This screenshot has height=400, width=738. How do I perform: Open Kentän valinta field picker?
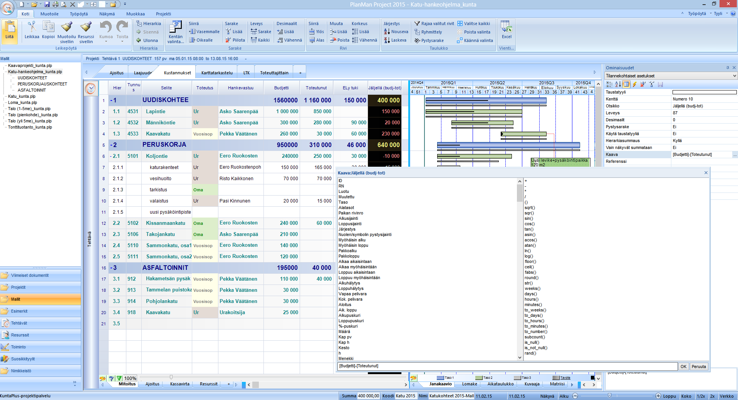176,32
